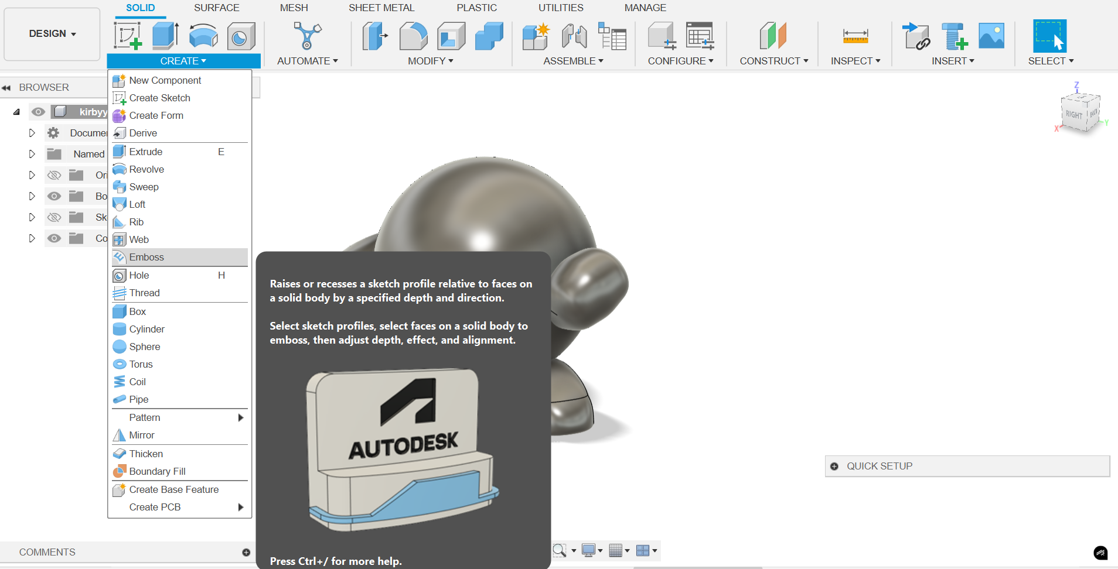Screen dimensions: 1118x569
Task: Open the CONFIGURE dropdown menu
Action: (680, 61)
